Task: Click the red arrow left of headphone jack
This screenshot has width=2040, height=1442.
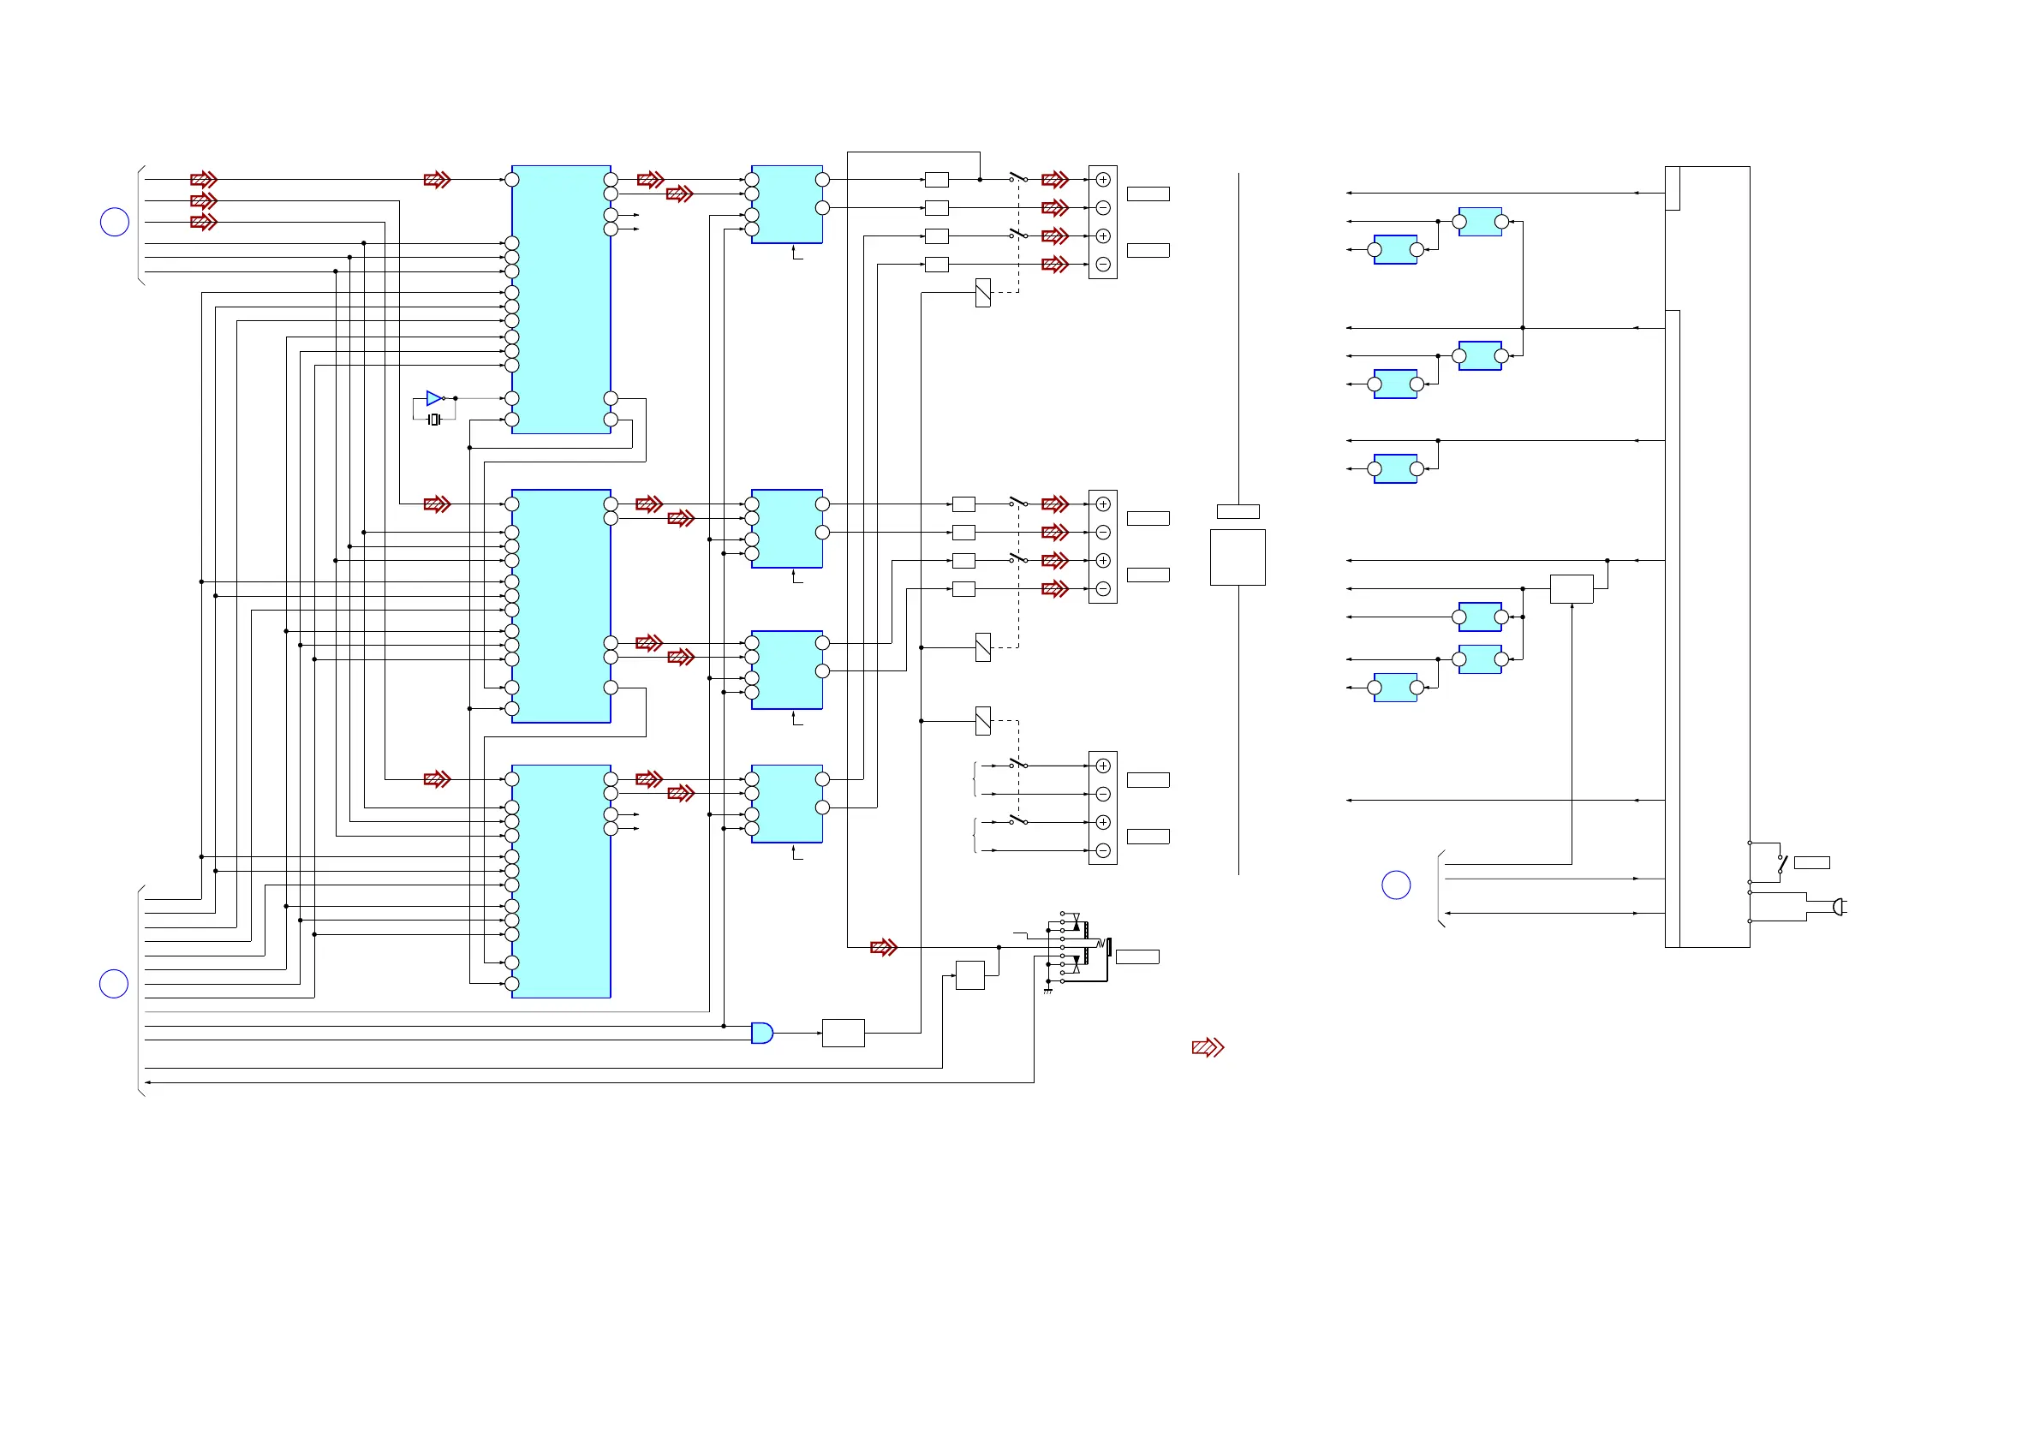Action: (883, 947)
